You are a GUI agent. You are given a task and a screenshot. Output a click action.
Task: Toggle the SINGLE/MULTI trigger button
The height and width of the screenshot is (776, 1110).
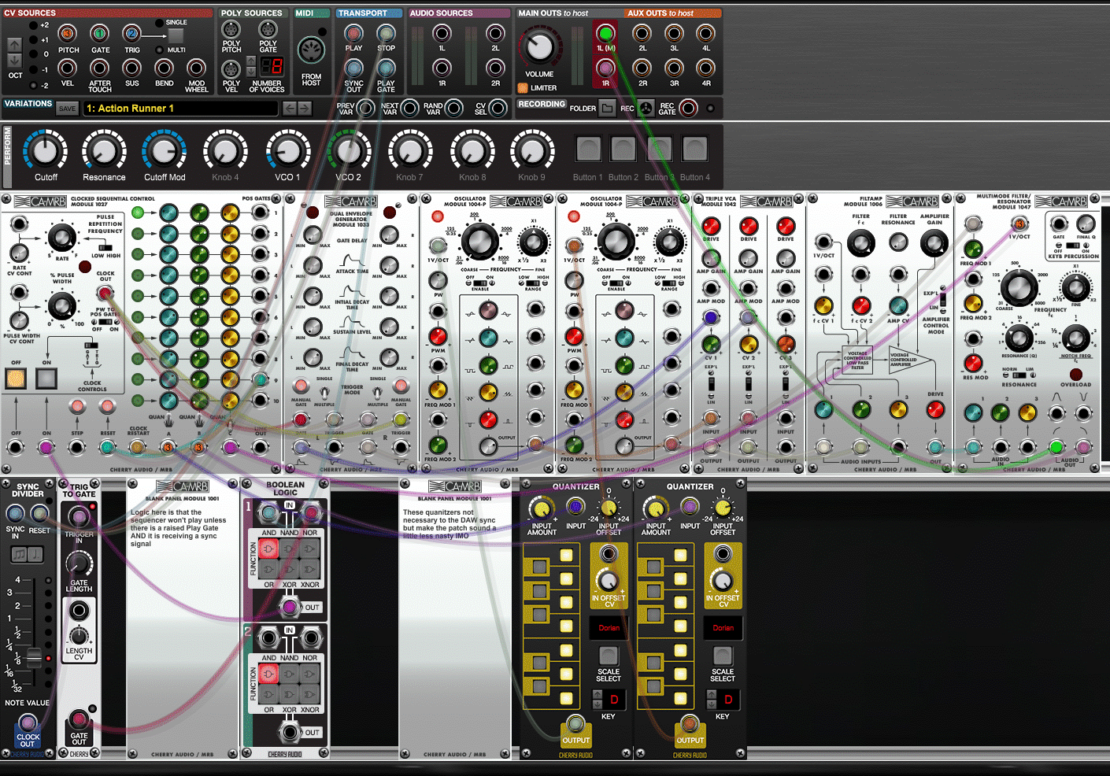pos(176,36)
